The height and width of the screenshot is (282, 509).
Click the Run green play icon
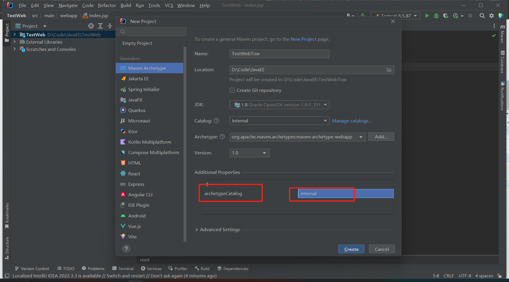[x=427, y=16]
